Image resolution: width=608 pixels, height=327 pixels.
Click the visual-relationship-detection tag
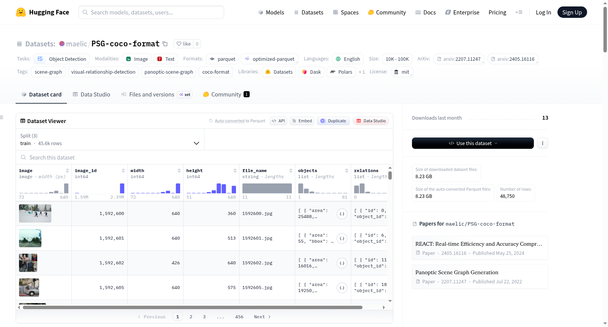pyautogui.click(x=103, y=72)
